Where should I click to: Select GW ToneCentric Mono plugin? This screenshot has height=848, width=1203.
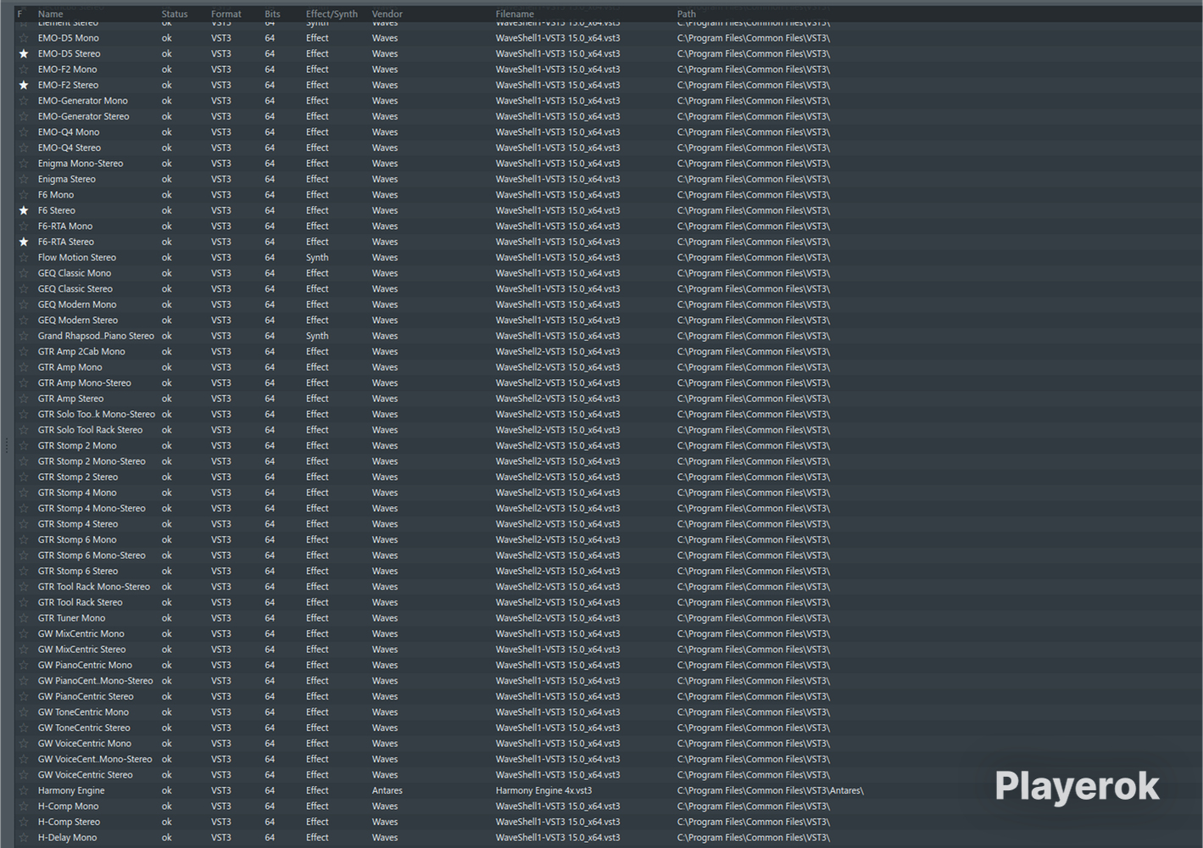(x=83, y=712)
